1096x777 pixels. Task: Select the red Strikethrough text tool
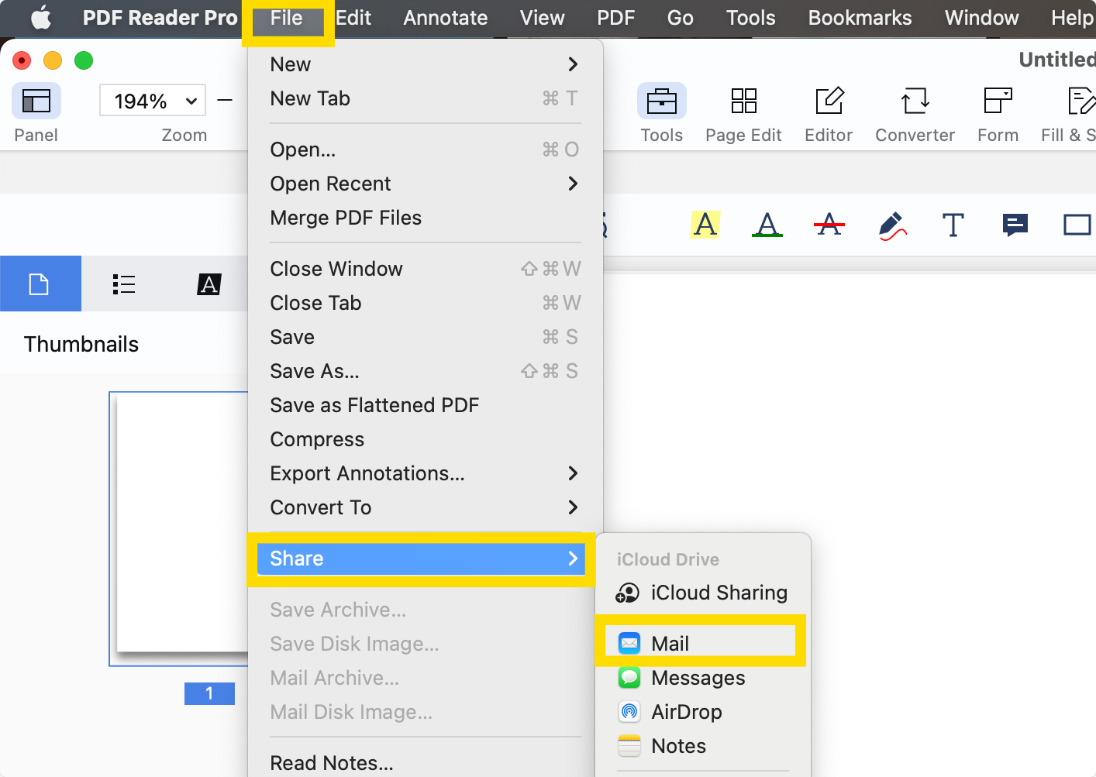[829, 225]
